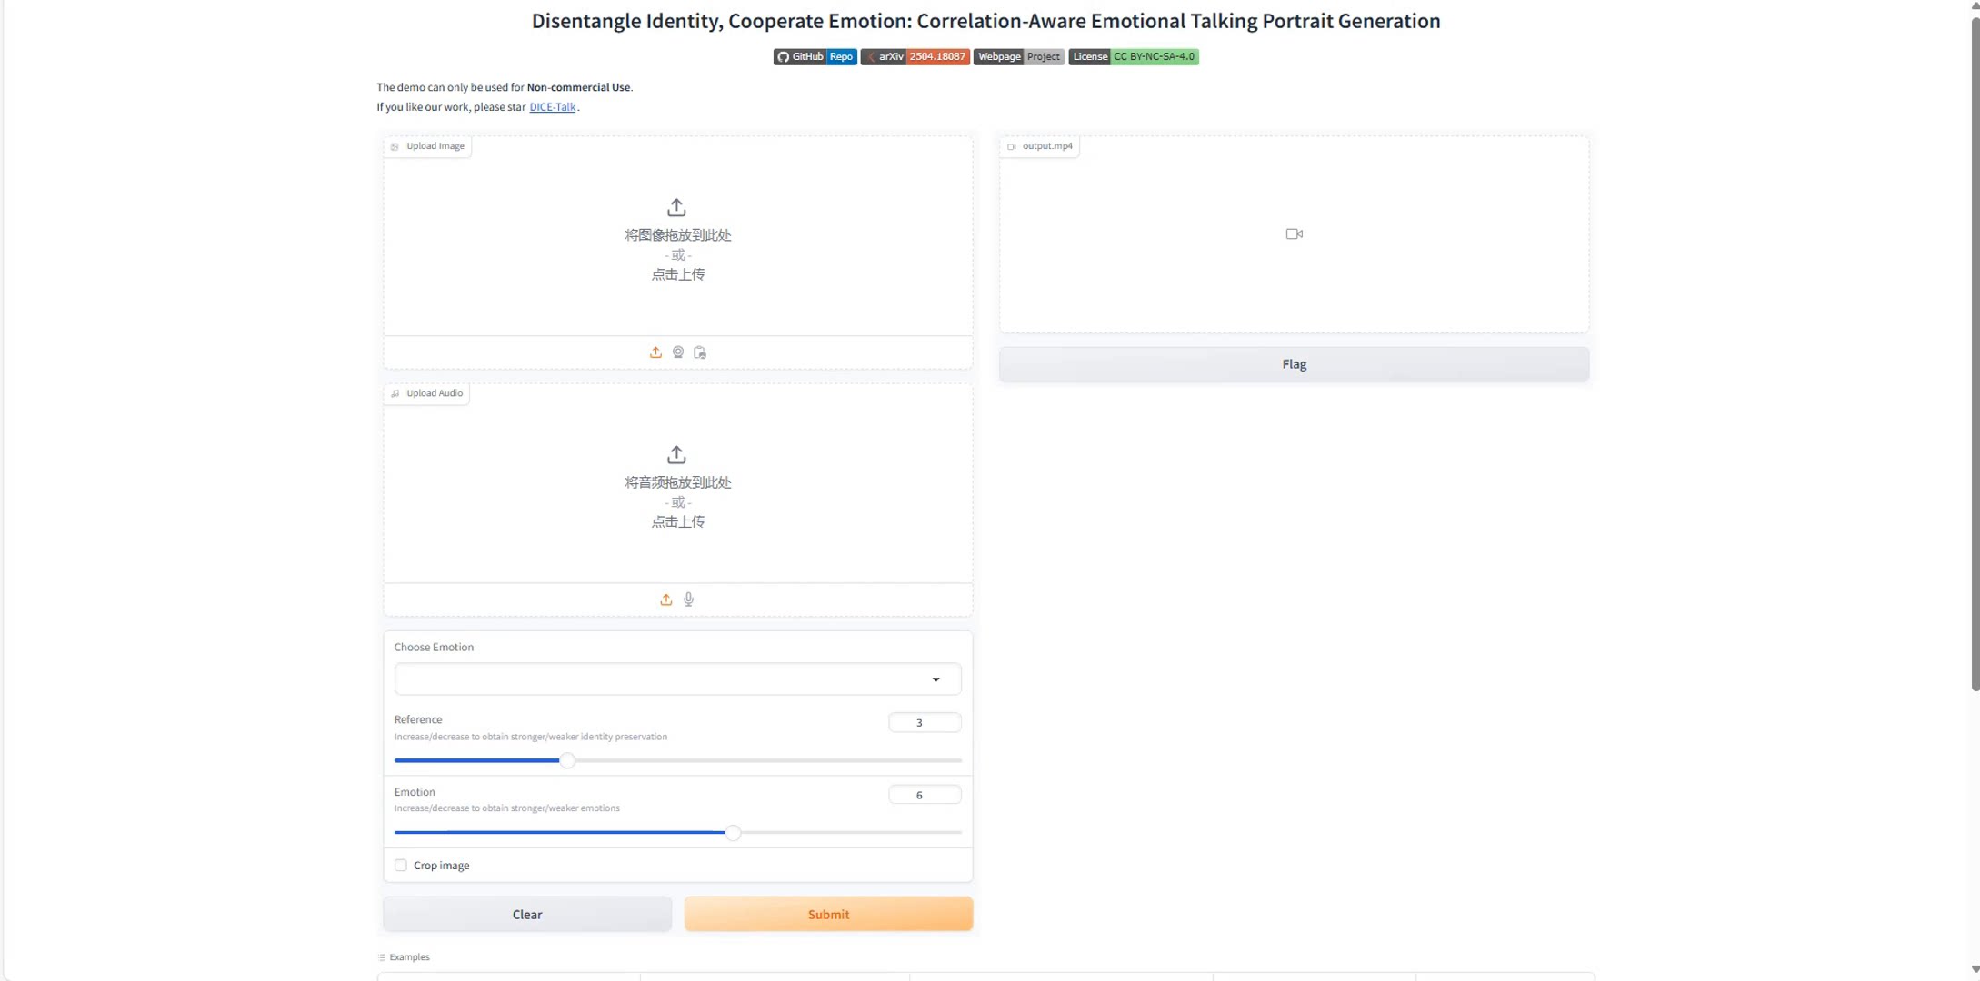Screen dimensions: 1980x981
Task: Follow the DICE-Talk link
Action: 552,107
